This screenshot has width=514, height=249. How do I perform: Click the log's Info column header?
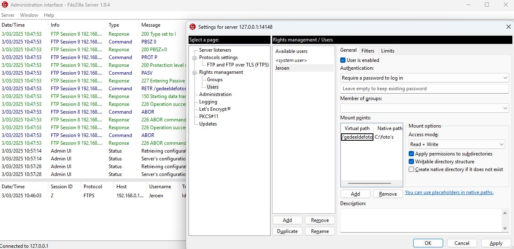[77, 25]
